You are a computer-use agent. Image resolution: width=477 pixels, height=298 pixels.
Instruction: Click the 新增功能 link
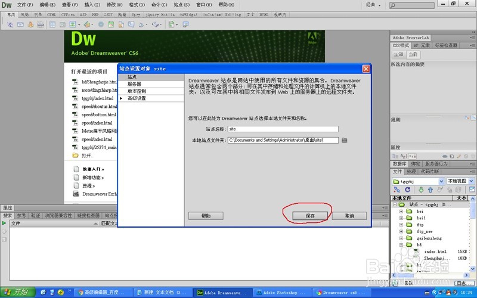pos(93,177)
